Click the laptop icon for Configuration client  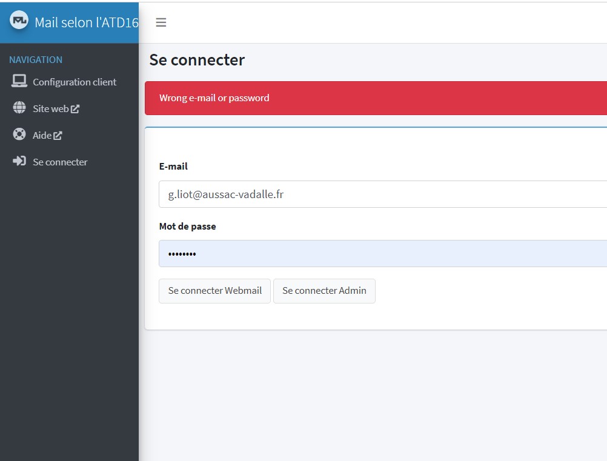click(19, 81)
